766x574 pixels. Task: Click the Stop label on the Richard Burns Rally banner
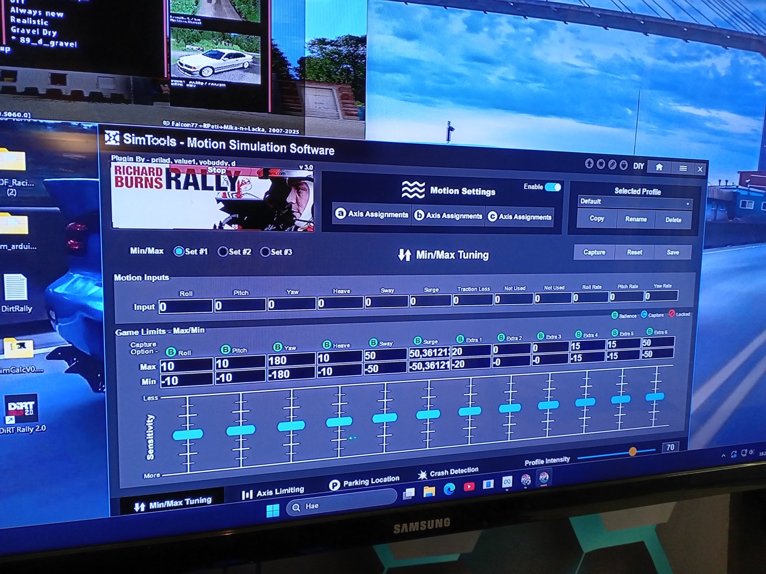click(x=216, y=170)
